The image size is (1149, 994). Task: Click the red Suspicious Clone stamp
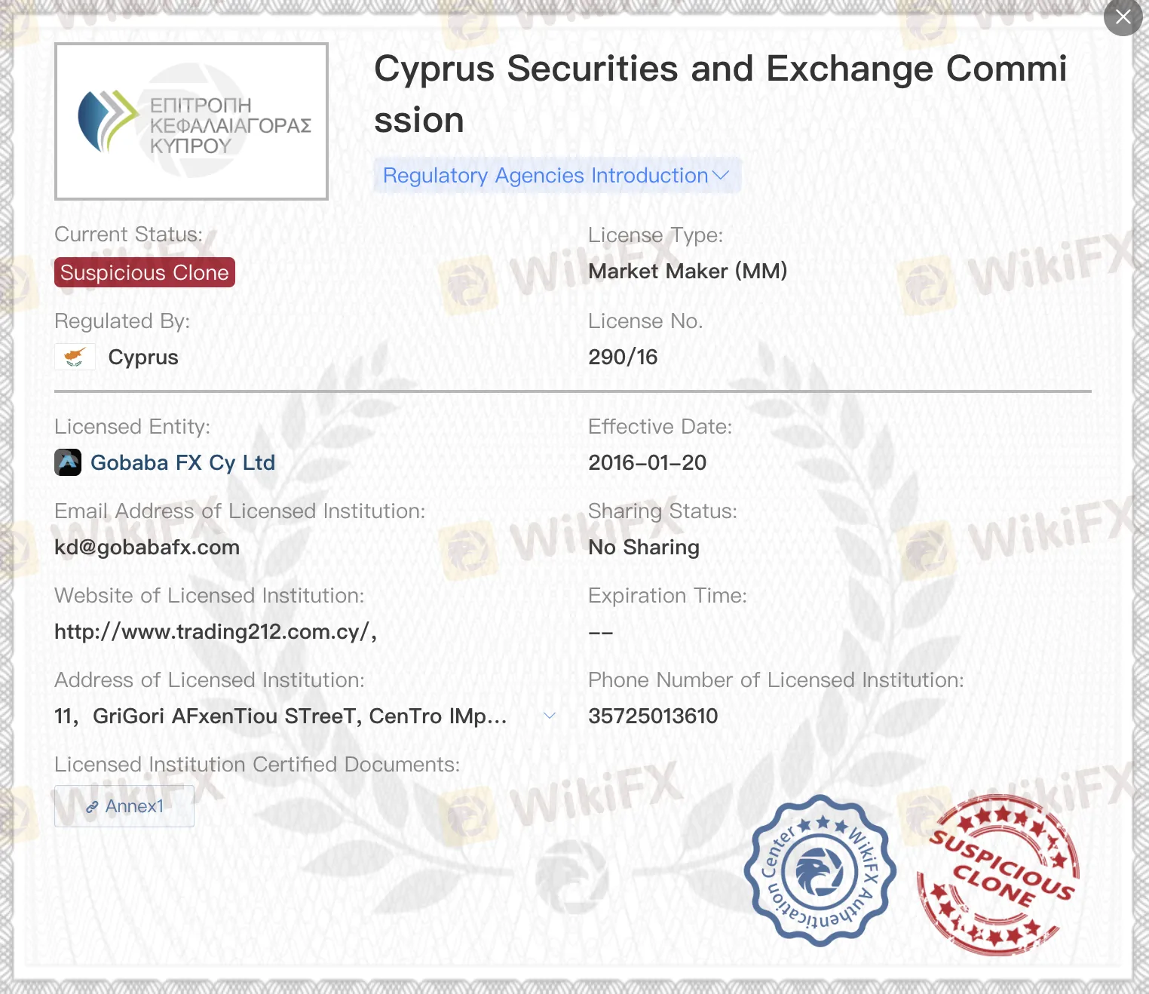coord(997,875)
